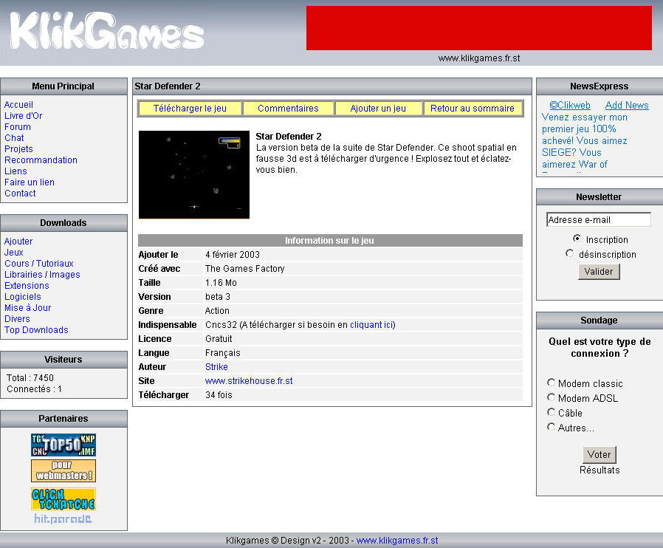View poll Résultats
663x548 pixels.
(x=600, y=470)
